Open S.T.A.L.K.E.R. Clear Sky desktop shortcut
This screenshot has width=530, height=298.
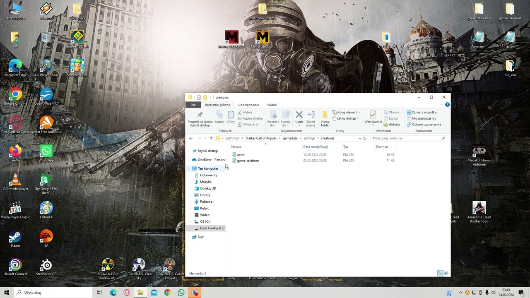[139, 269]
